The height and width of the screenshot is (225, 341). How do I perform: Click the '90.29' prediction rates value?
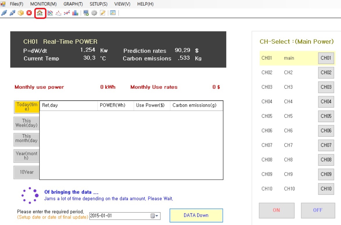click(182, 50)
